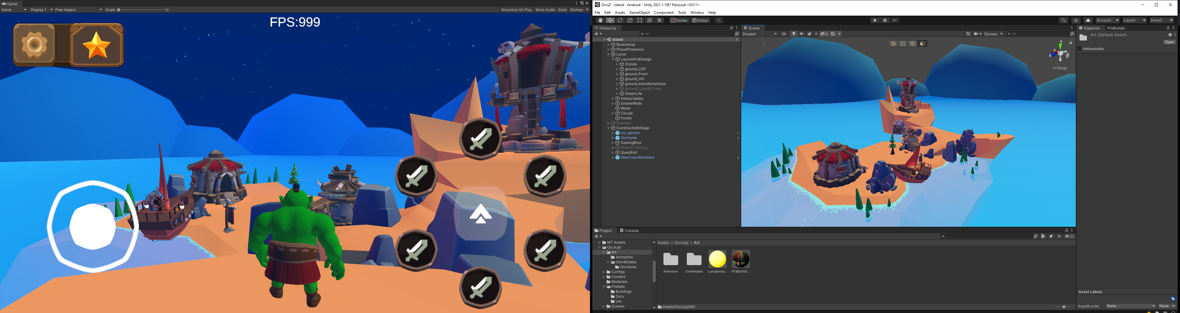Screen dimensions: 1180x313
Task: Click the star button in game view
Action: point(97,45)
